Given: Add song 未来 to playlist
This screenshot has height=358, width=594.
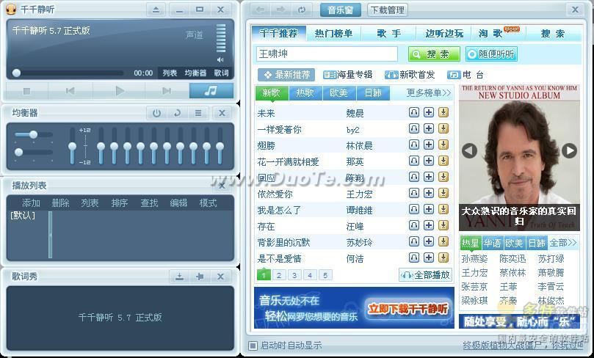Looking at the screenshot, I should (429, 112).
